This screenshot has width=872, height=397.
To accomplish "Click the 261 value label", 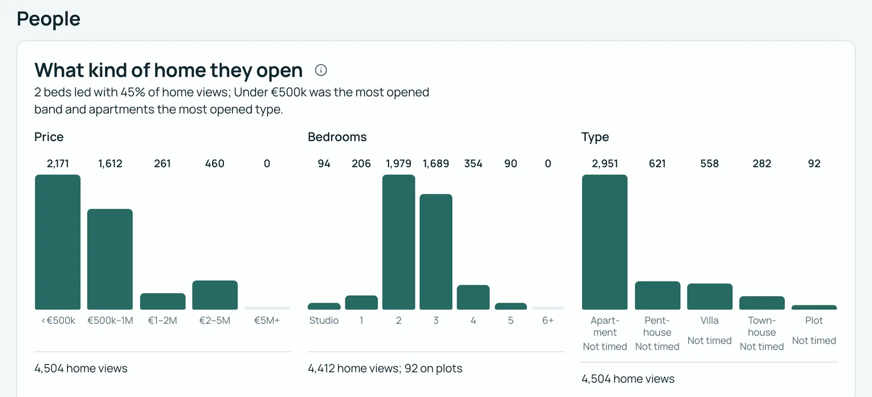I will [162, 164].
